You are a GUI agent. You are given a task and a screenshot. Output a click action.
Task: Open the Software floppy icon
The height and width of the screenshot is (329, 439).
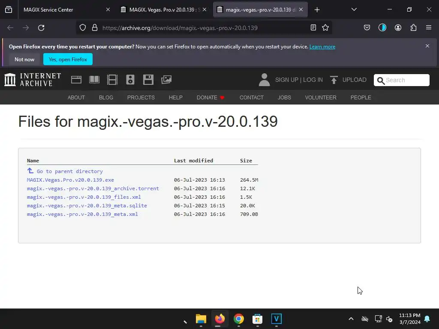tap(148, 80)
